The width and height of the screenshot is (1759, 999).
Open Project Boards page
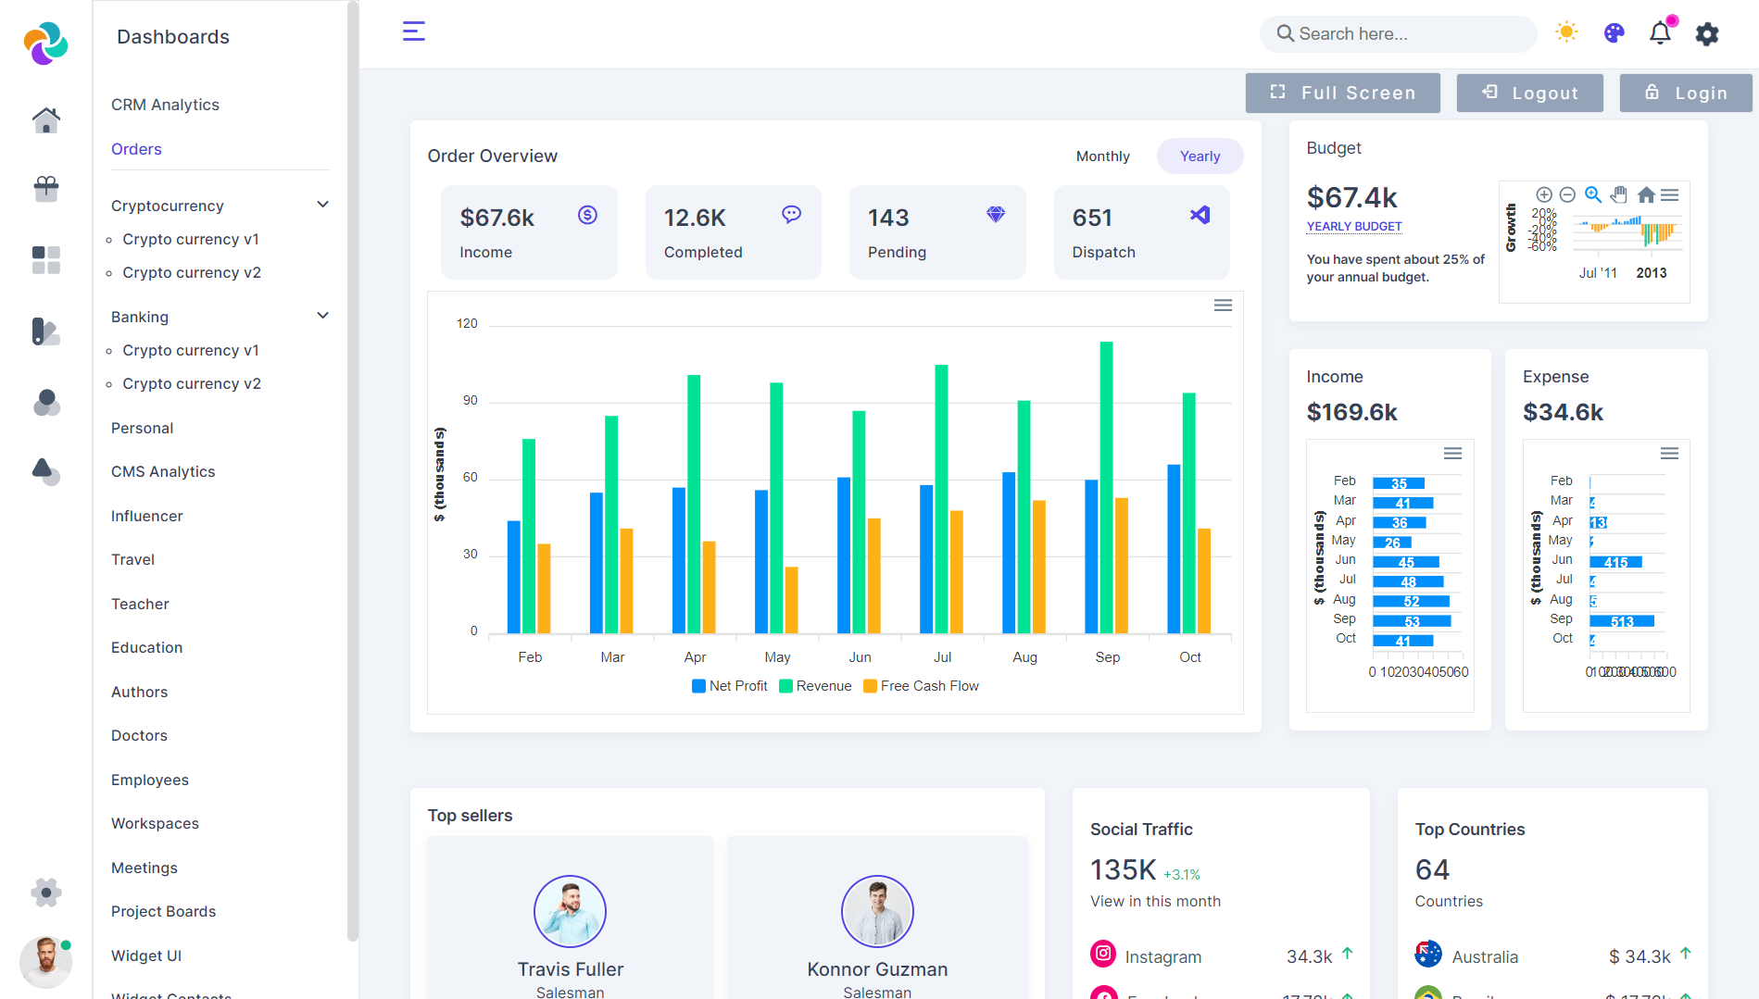click(163, 911)
